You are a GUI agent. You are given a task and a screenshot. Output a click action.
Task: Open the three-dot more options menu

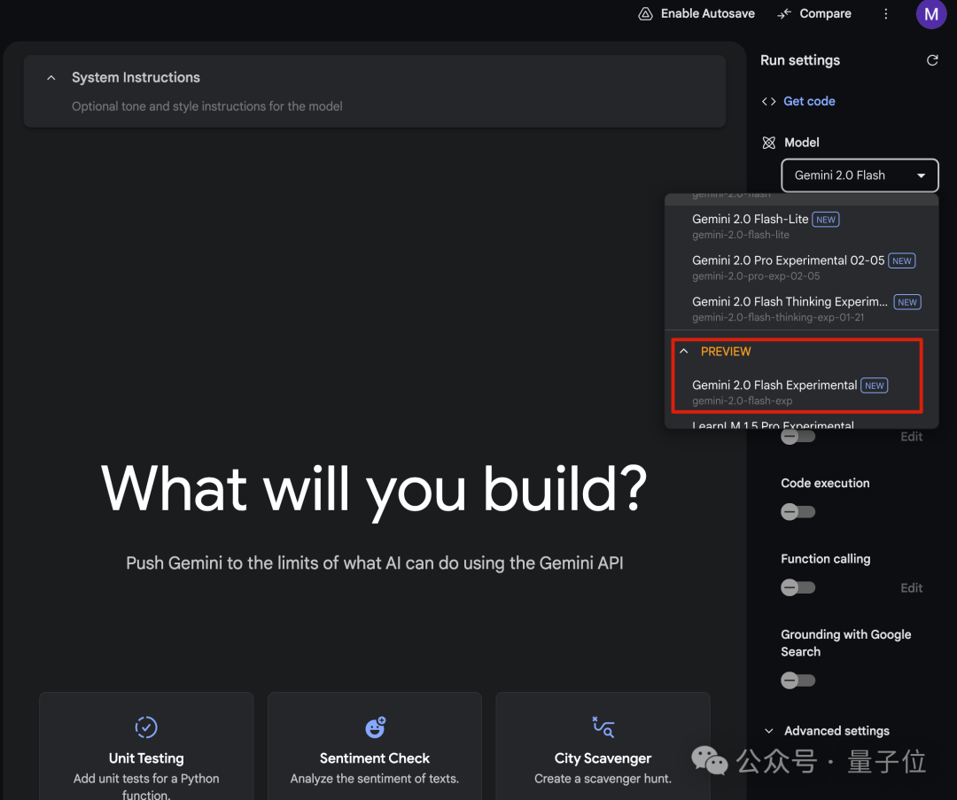coord(885,13)
